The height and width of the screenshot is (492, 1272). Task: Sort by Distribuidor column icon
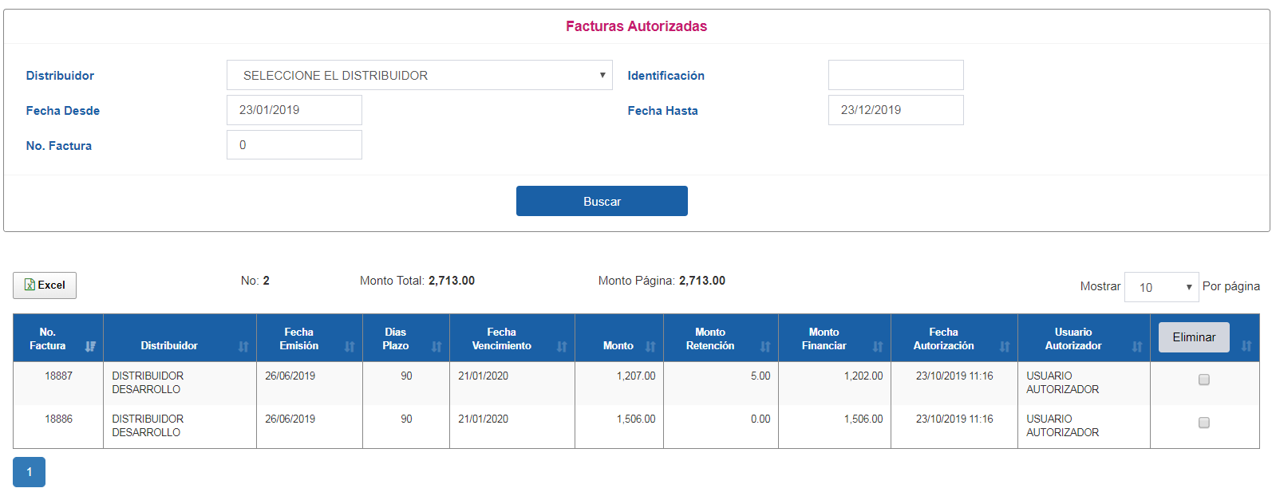243,346
